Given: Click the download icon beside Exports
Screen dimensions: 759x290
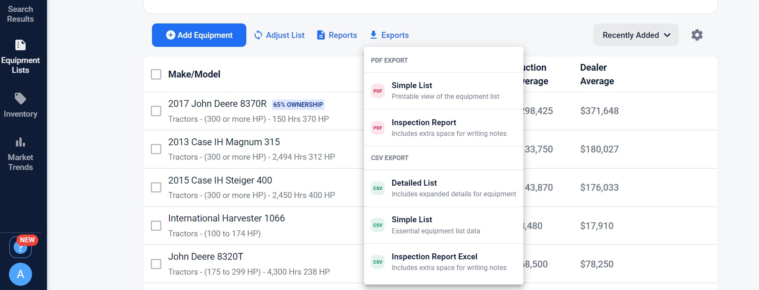Looking at the screenshot, I should [374, 35].
